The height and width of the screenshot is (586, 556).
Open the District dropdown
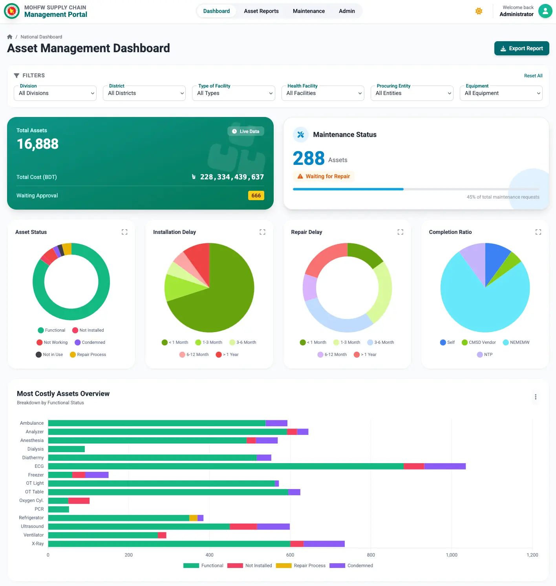tap(144, 93)
